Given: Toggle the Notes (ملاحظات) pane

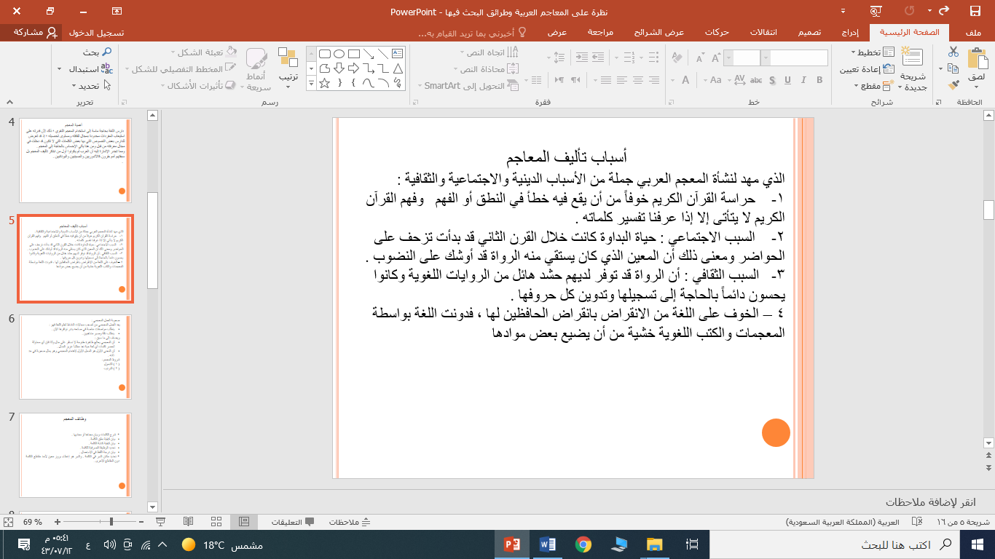Looking at the screenshot, I should click(x=350, y=522).
